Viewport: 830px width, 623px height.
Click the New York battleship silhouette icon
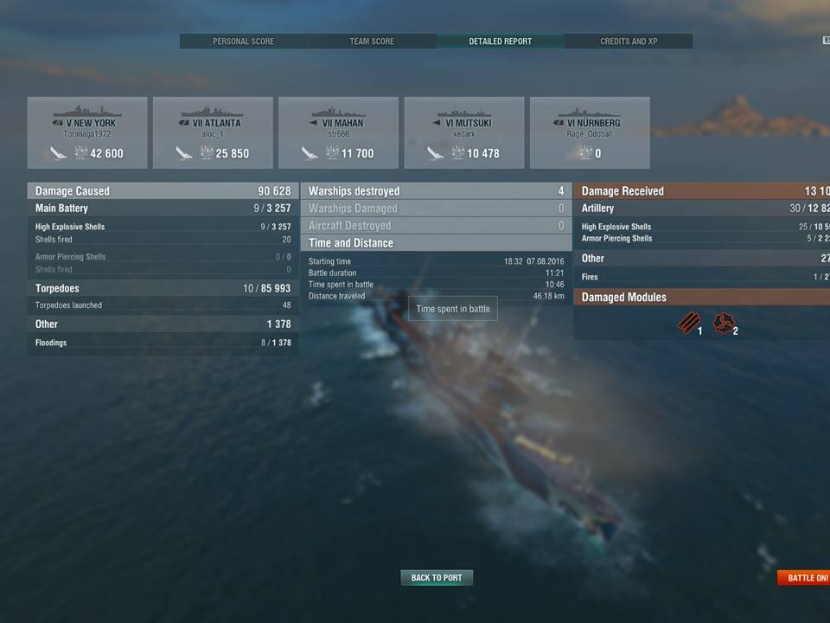87,112
